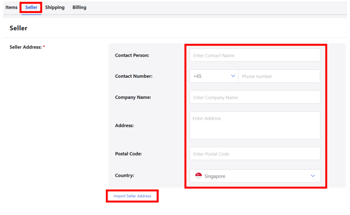Click the Company Name label
The image size is (350, 215).
(x=133, y=97)
